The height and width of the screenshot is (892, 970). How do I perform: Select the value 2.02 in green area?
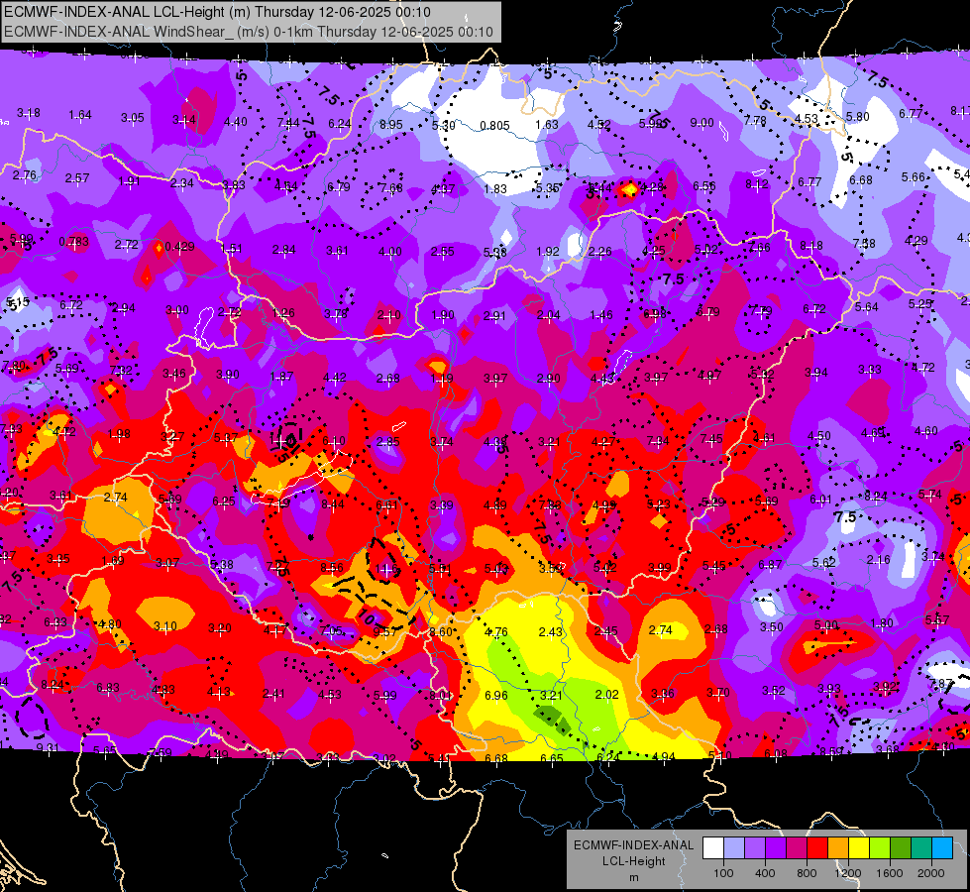pos(606,695)
